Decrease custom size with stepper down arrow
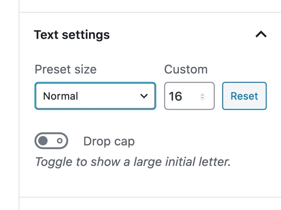The image size is (281, 210). 203,98
